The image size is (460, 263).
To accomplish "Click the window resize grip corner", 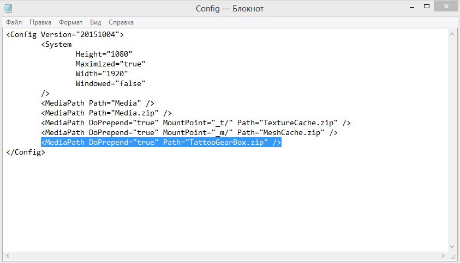I will [453, 256].
